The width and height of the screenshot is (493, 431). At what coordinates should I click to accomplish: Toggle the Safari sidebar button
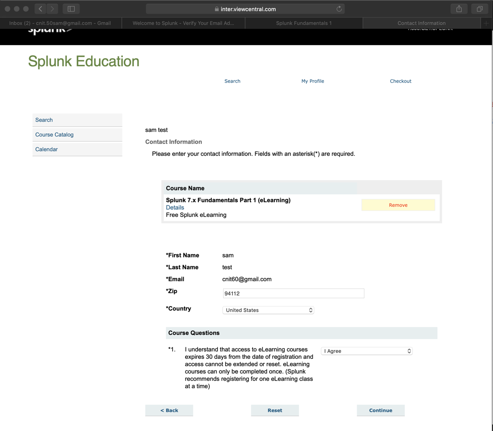click(71, 9)
